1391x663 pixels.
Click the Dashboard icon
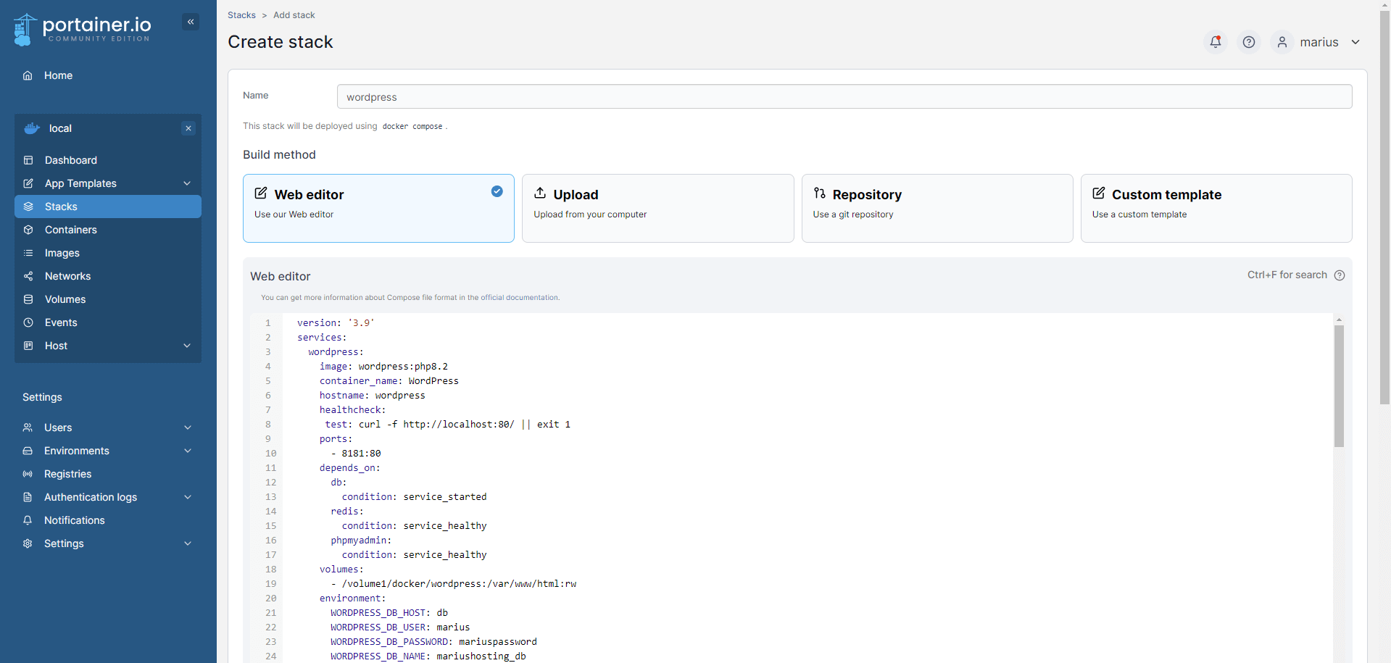point(28,160)
